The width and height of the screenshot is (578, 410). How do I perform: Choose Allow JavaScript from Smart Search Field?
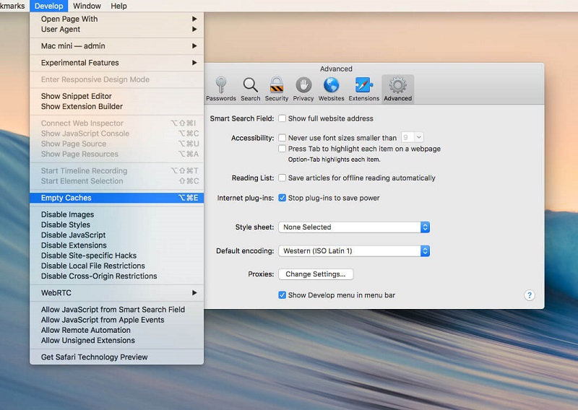[116, 310]
